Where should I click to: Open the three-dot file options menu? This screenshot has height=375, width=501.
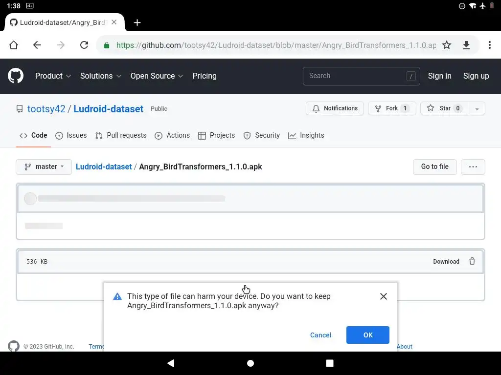coord(473,167)
